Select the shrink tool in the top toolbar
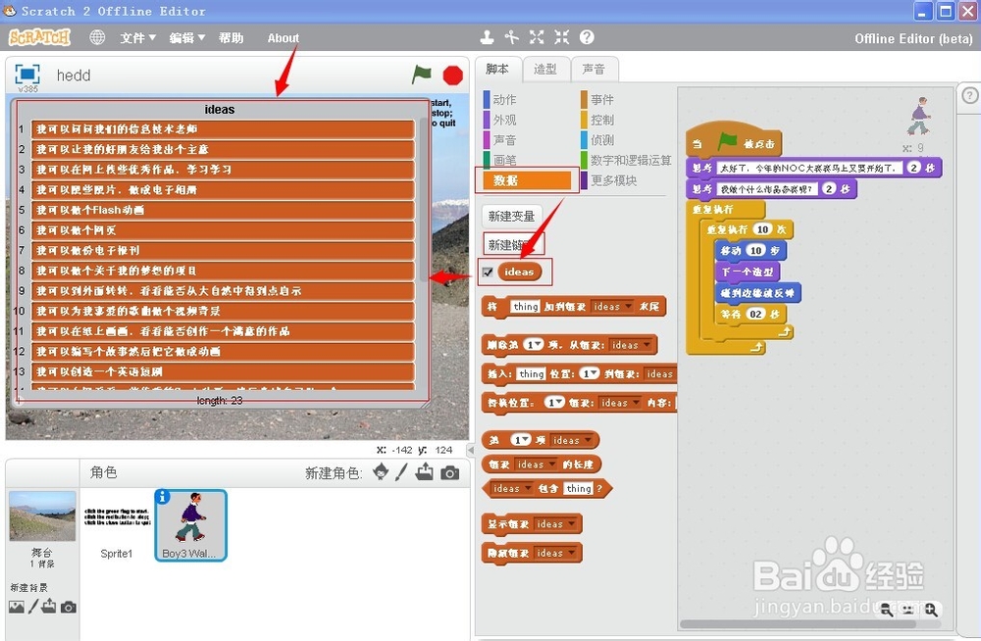The image size is (981, 641). click(x=560, y=37)
